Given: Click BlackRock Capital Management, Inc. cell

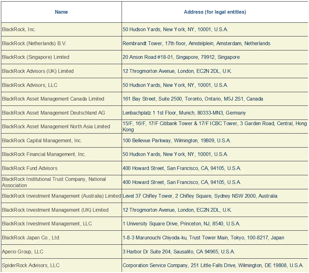Looking at the screenshot, I should coord(61,140).
